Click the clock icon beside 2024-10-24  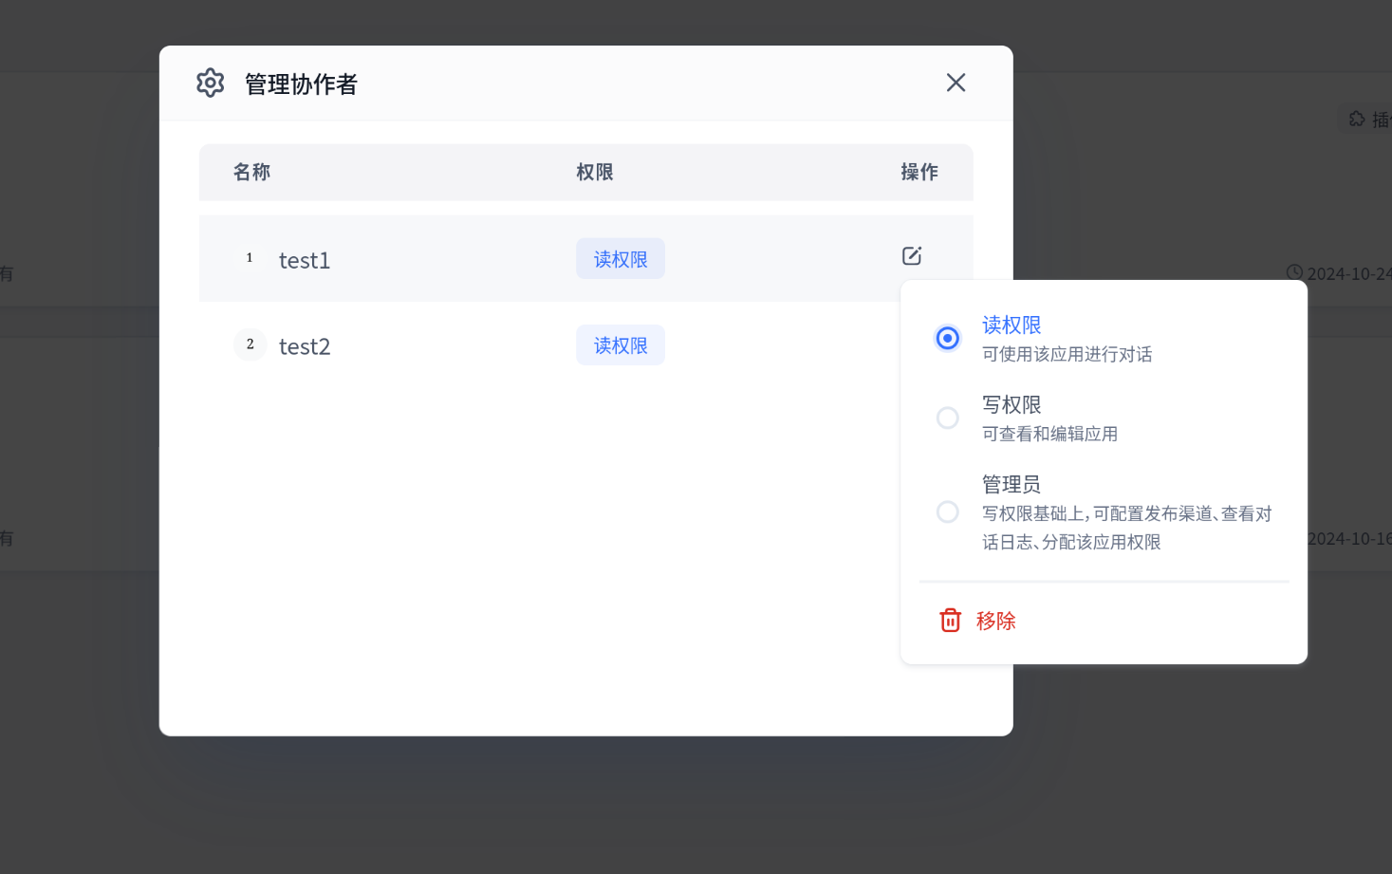click(1294, 272)
